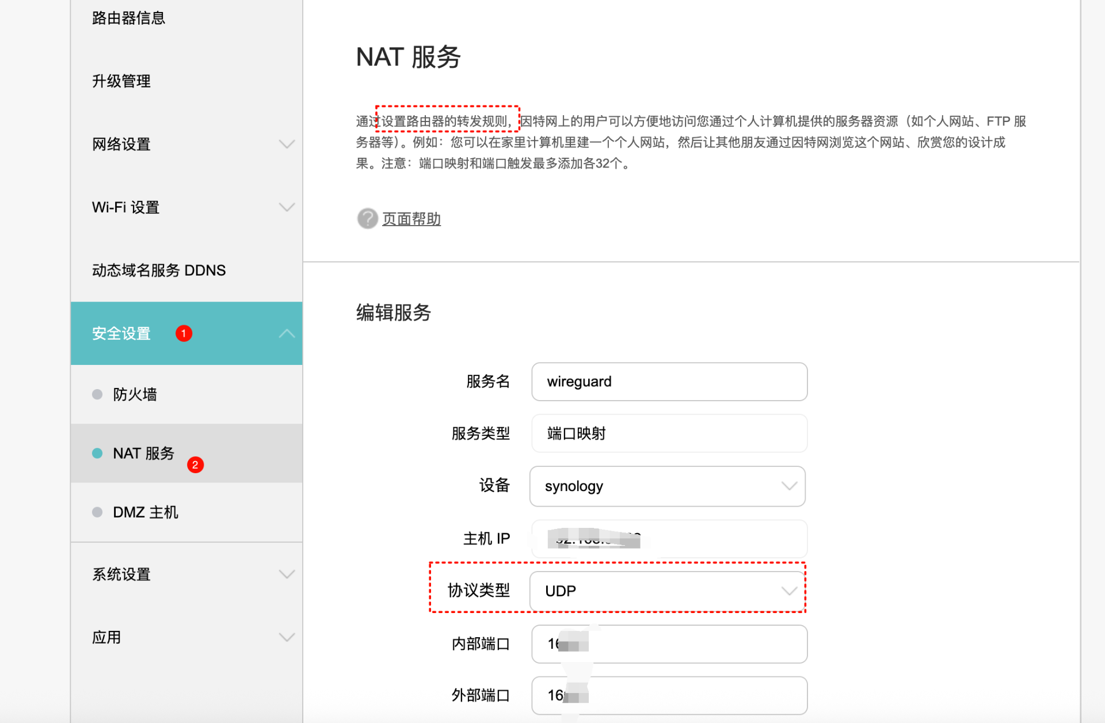The width and height of the screenshot is (1105, 723).
Task: Click red badge number 2 near NAT 服务
Action: coord(195,465)
